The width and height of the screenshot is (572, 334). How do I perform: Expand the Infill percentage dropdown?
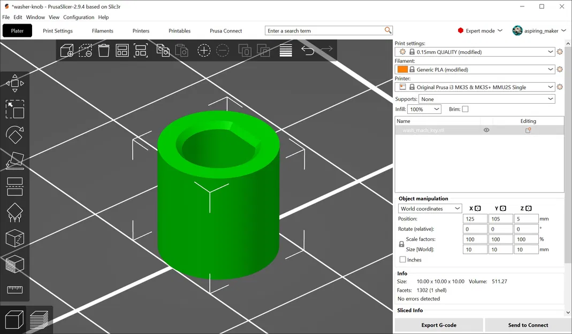pyautogui.click(x=424, y=109)
